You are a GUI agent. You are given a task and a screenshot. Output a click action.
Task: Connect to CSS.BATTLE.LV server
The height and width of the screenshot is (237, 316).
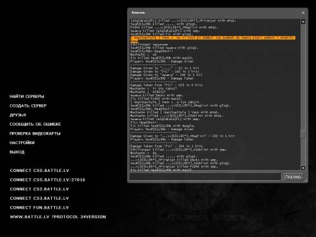39,171
